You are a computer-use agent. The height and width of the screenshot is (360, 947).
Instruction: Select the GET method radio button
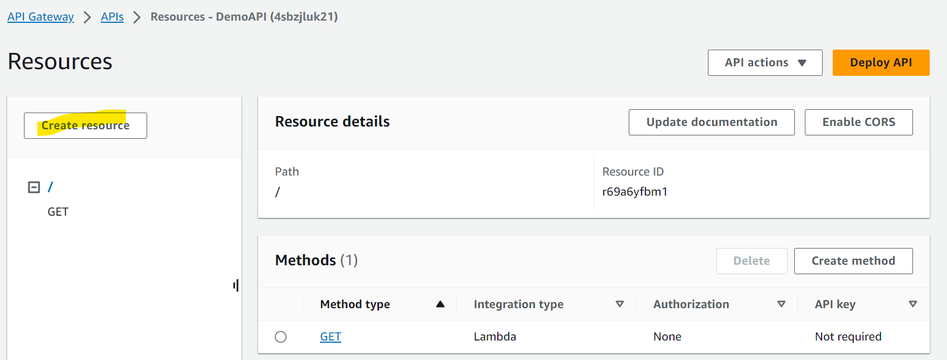(281, 337)
